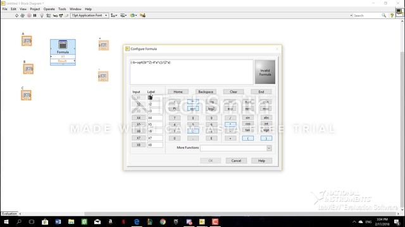Open the Operate menu

(x=49, y=9)
